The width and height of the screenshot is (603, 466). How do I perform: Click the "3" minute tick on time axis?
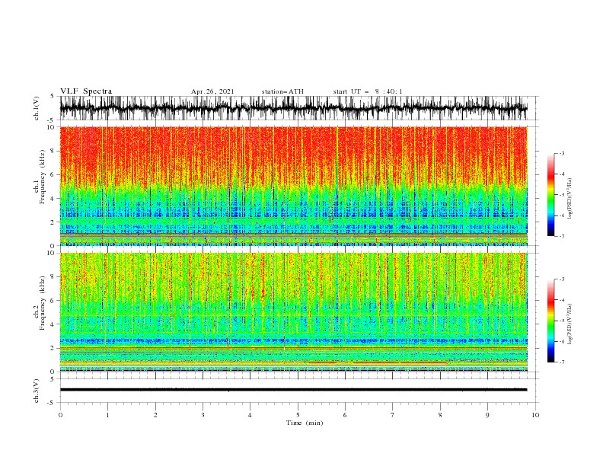pyautogui.click(x=203, y=415)
